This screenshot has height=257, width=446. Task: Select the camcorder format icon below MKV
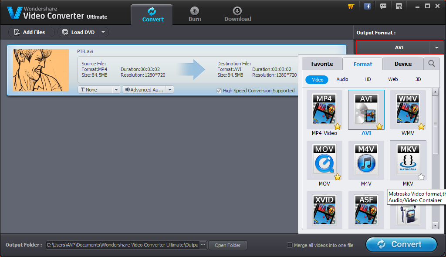point(408,216)
